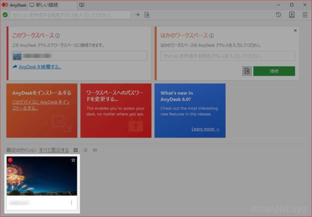Screen dimensions: 312x217
Task: Click the AnyDesk logo tab
Action: pyautogui.click(x=14, y=5)
